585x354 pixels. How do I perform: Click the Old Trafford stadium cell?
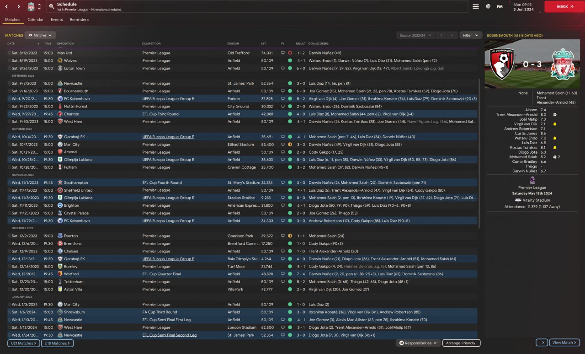click(x=238, y=53)
